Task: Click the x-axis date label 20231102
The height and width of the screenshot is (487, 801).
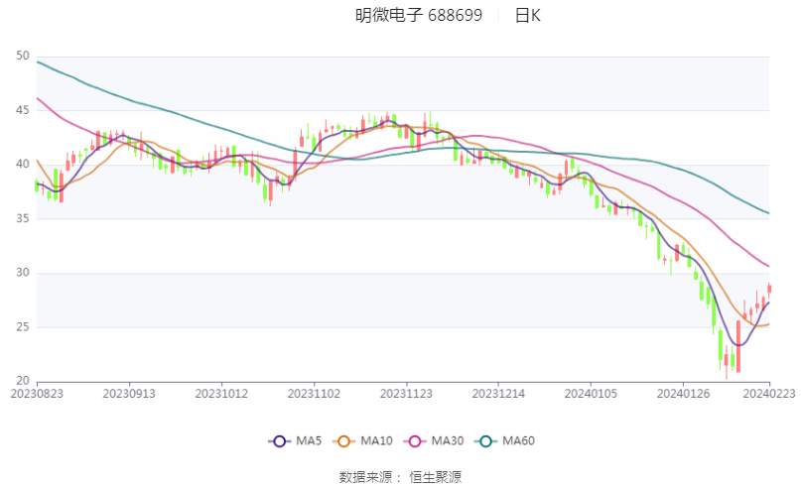Action: point(314,394)
